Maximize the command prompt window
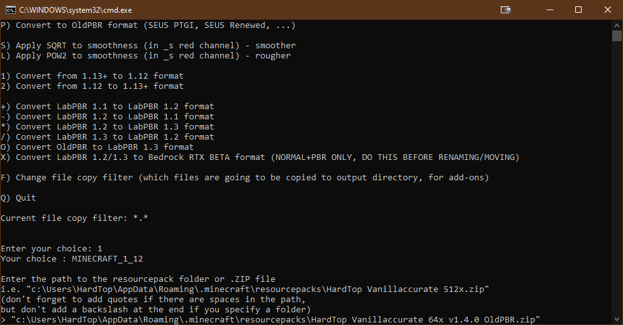 point(578,10)
